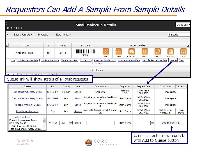Select Project X Screening Assay in queue list
Screen dimensions: 202x151
(x=23, y=120)
